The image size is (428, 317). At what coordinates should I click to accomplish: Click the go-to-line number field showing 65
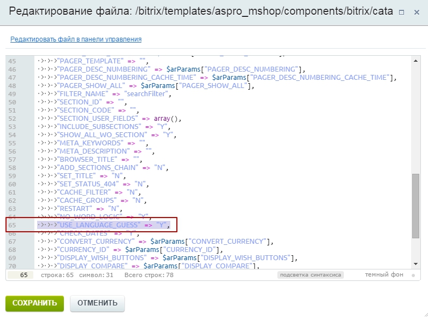tap(21, 275)
